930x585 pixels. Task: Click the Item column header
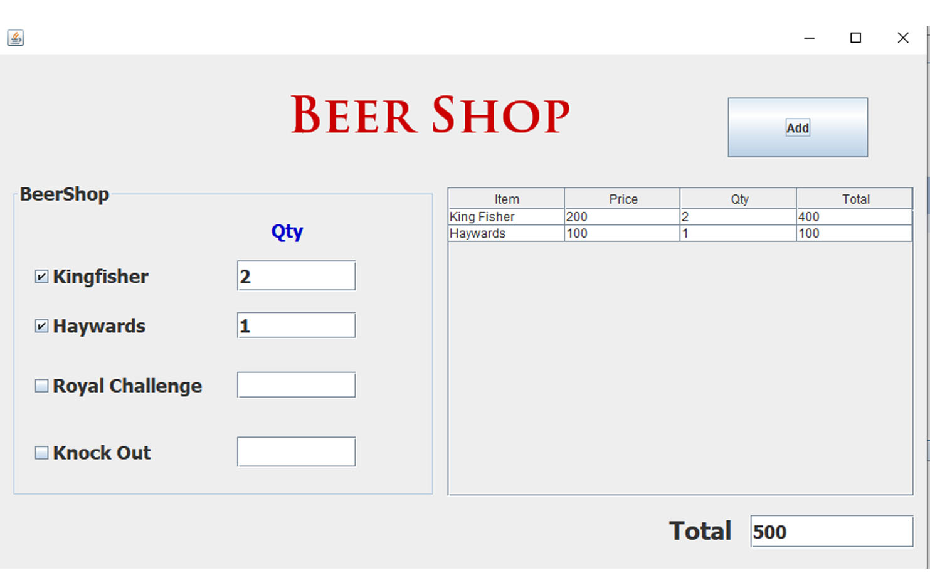pyautogui.click(x=506, y=198)
